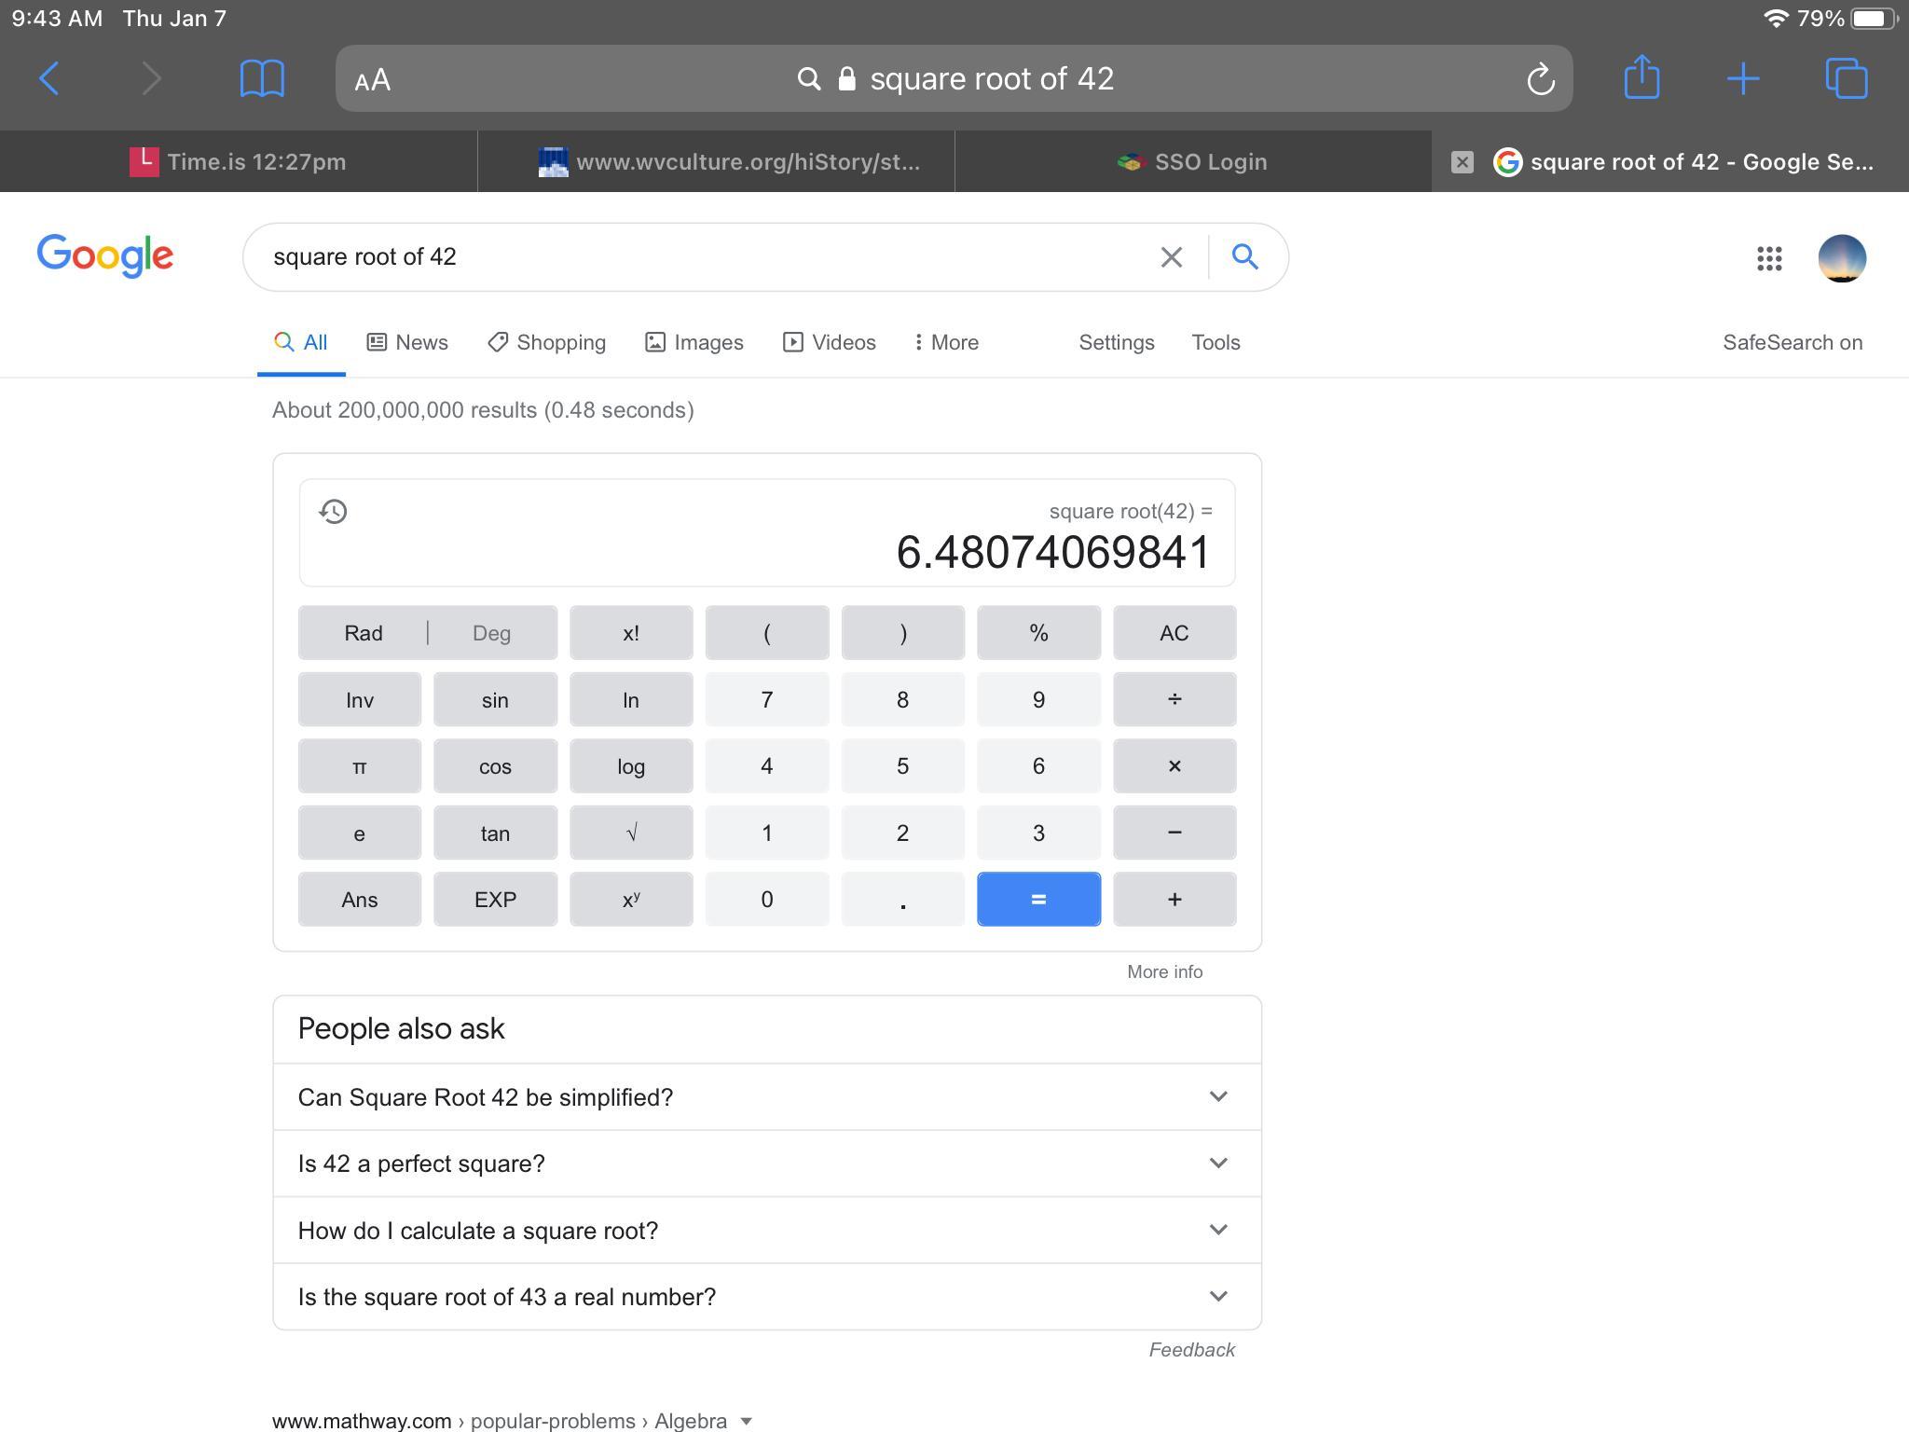Clear search query with X icon

click(x=1171, y=257)
